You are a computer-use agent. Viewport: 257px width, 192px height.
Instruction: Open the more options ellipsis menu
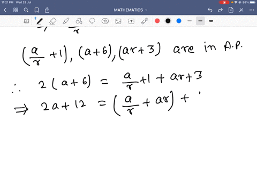point(252,10)
